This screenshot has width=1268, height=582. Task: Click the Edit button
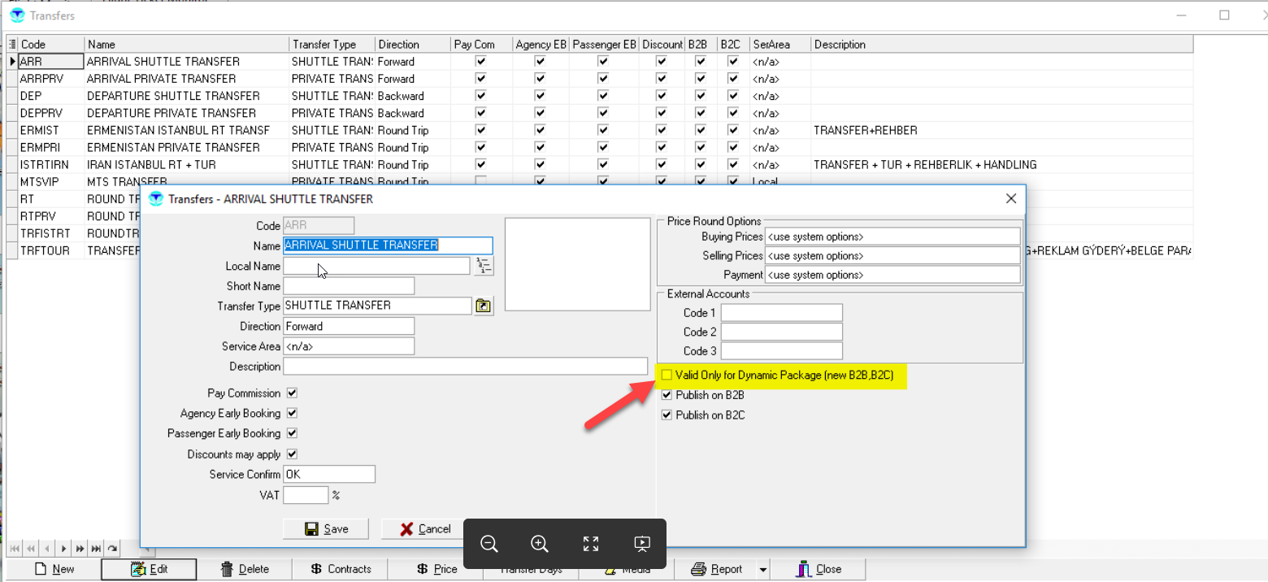point(149,569)
